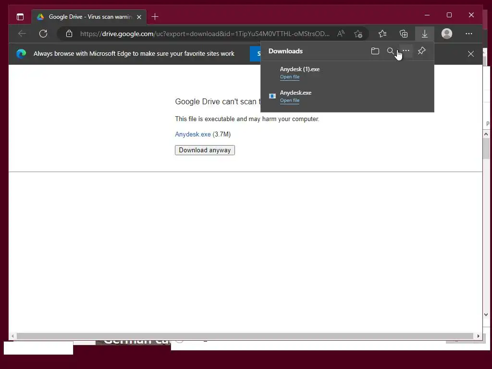Click horizontal scrollbar right arrow
Screen dimensions: 492x369
[478, 336]
